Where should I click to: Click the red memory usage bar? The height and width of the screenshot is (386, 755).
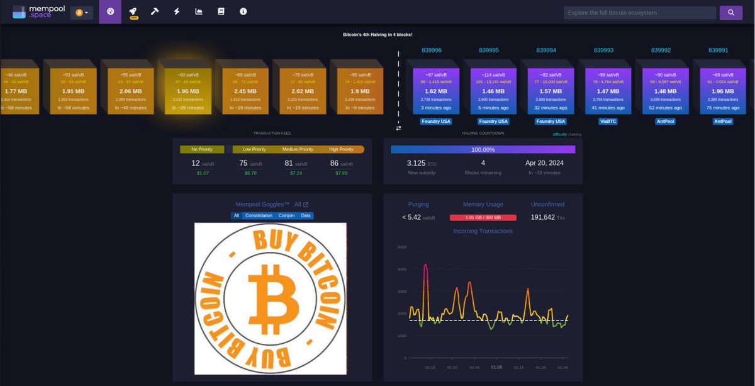[483, 217]
